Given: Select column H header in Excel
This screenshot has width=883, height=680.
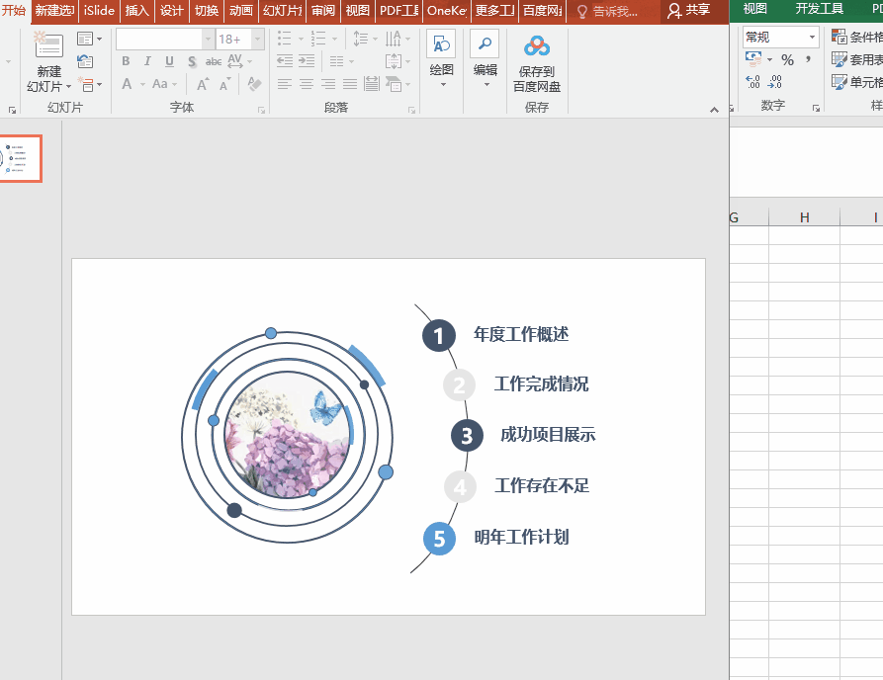Looking at the screenshot, I should 804,217.
